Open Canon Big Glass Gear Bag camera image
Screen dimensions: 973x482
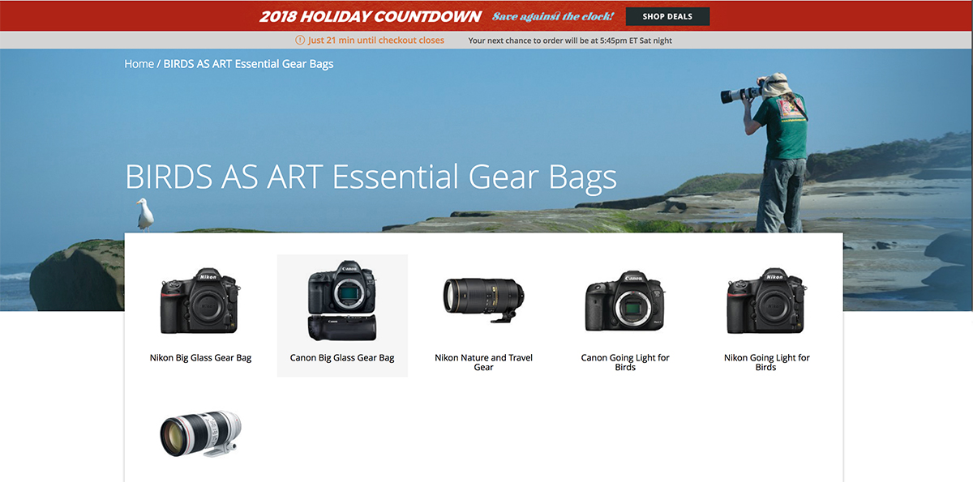tap(342, 301)
